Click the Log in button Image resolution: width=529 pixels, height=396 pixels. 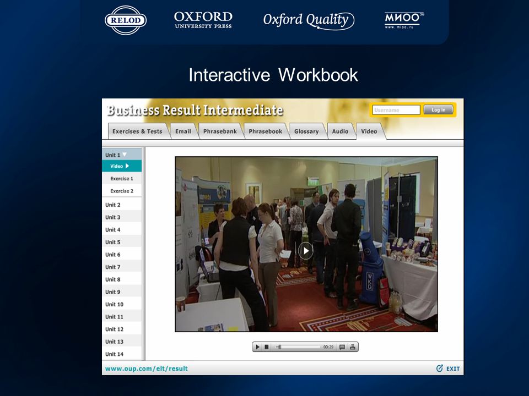tap(438, 110)
